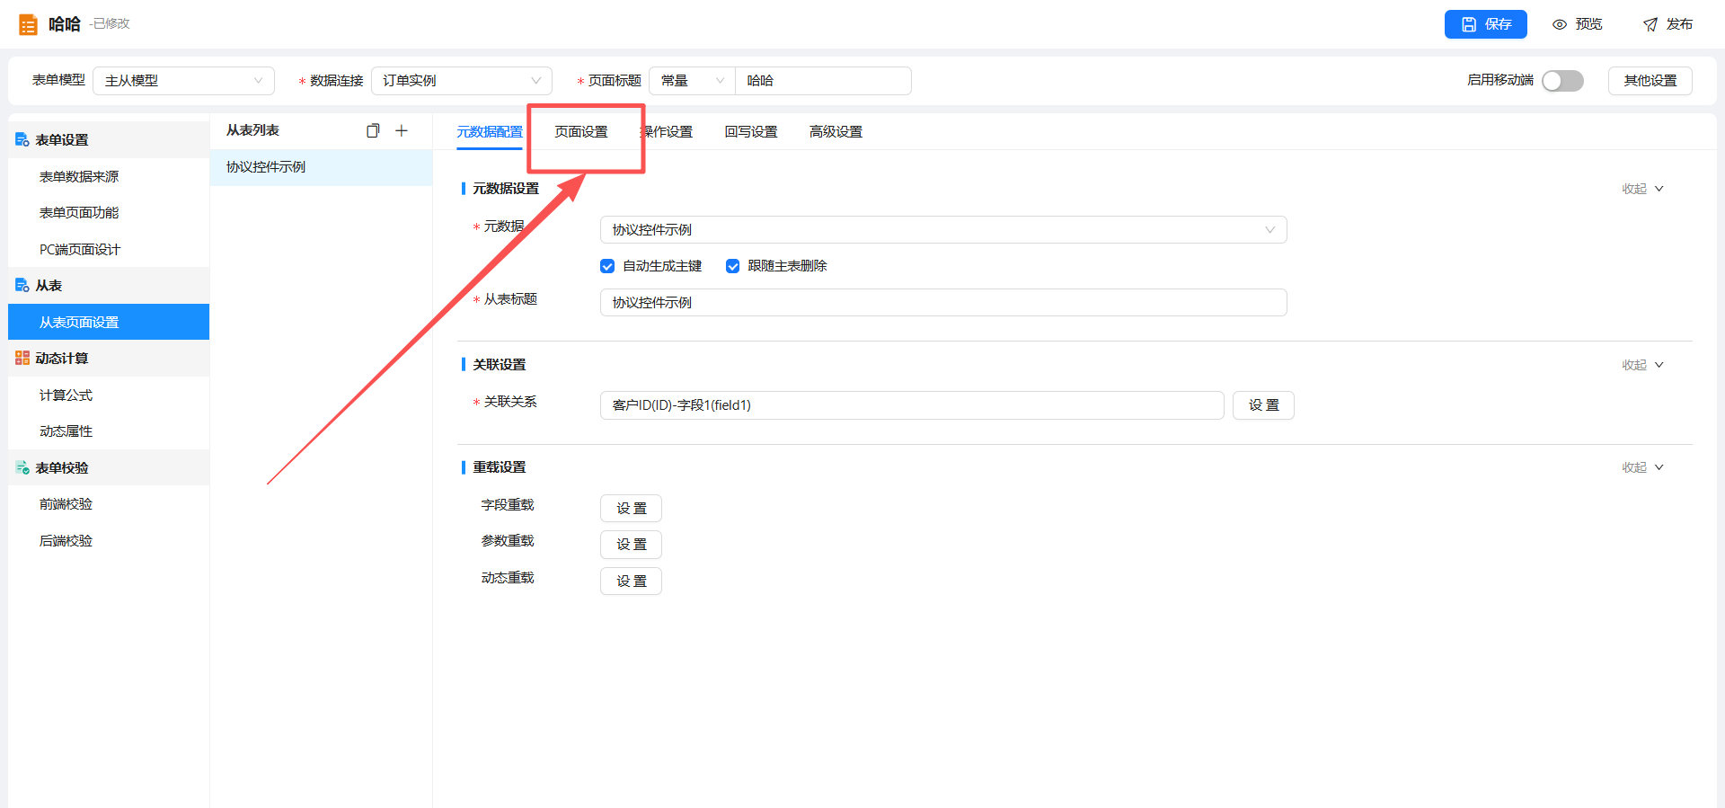Open 后端校验 in the sidebar

(109, 540)
